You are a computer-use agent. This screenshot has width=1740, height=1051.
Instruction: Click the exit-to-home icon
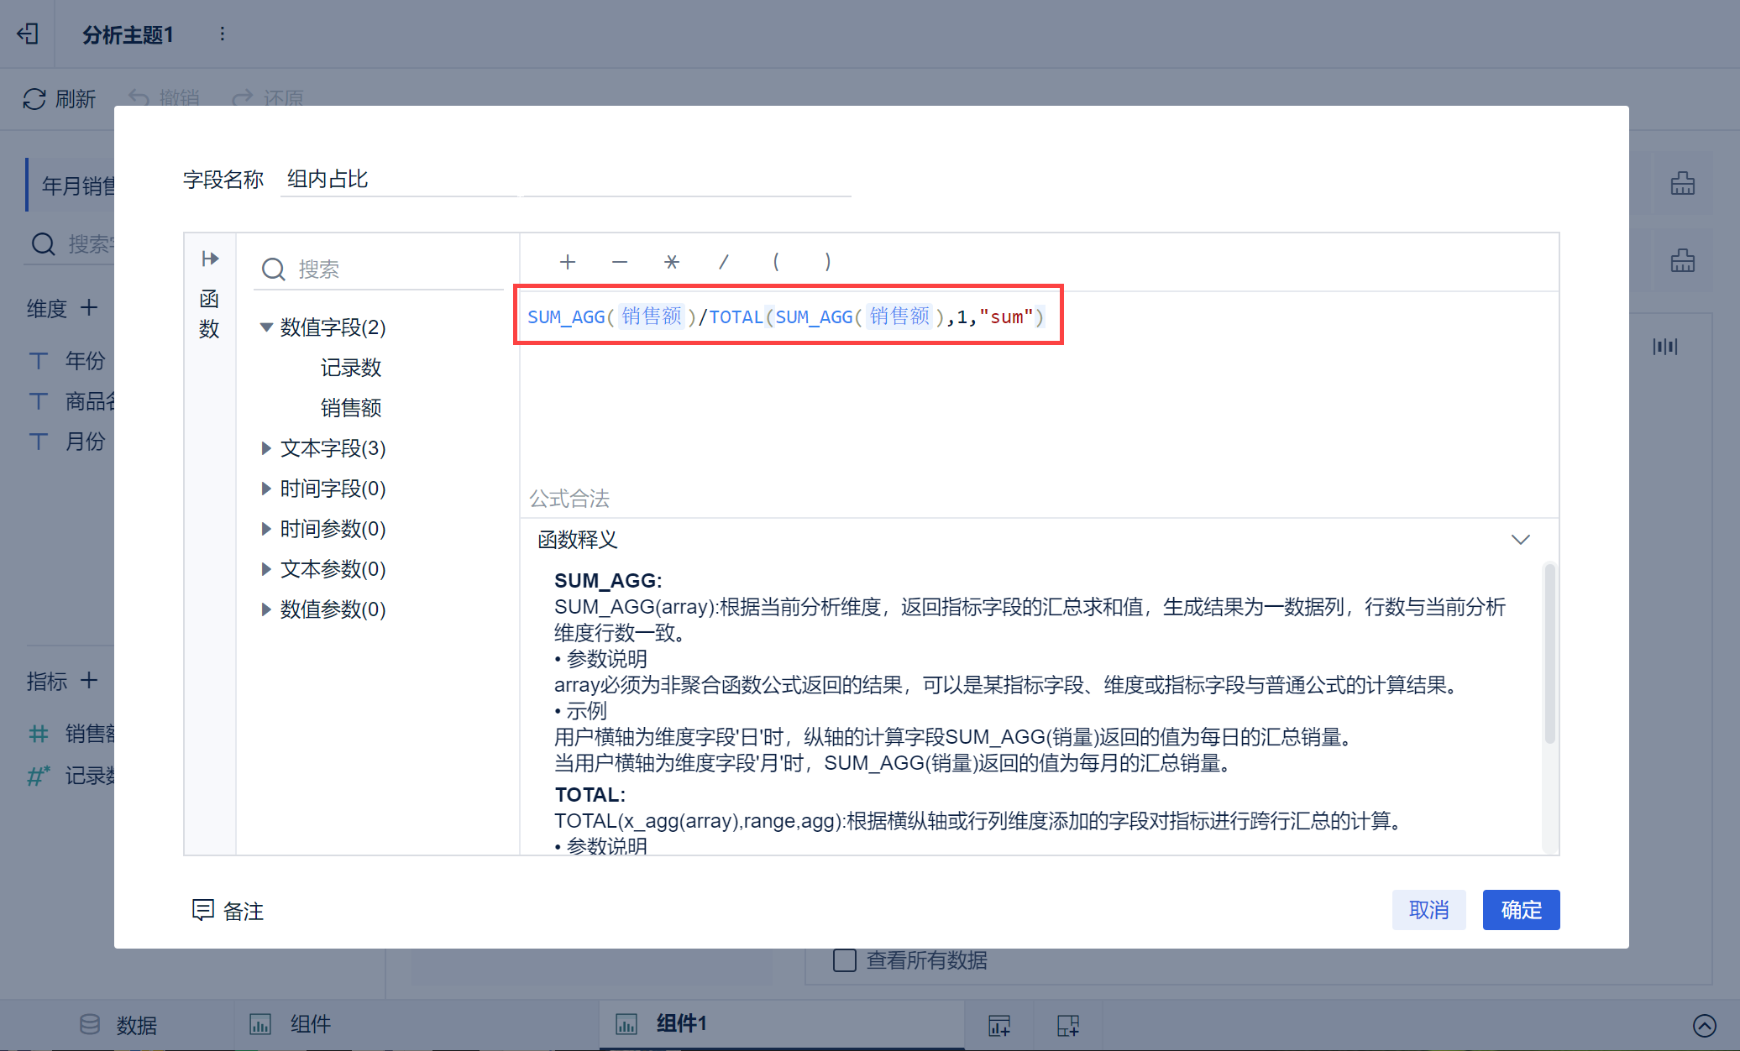click(x=28, y=34)
